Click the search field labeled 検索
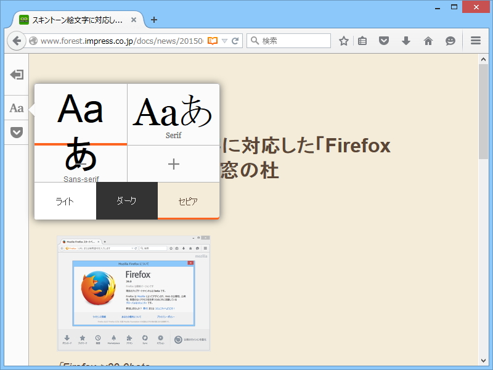 coord(288,41)
